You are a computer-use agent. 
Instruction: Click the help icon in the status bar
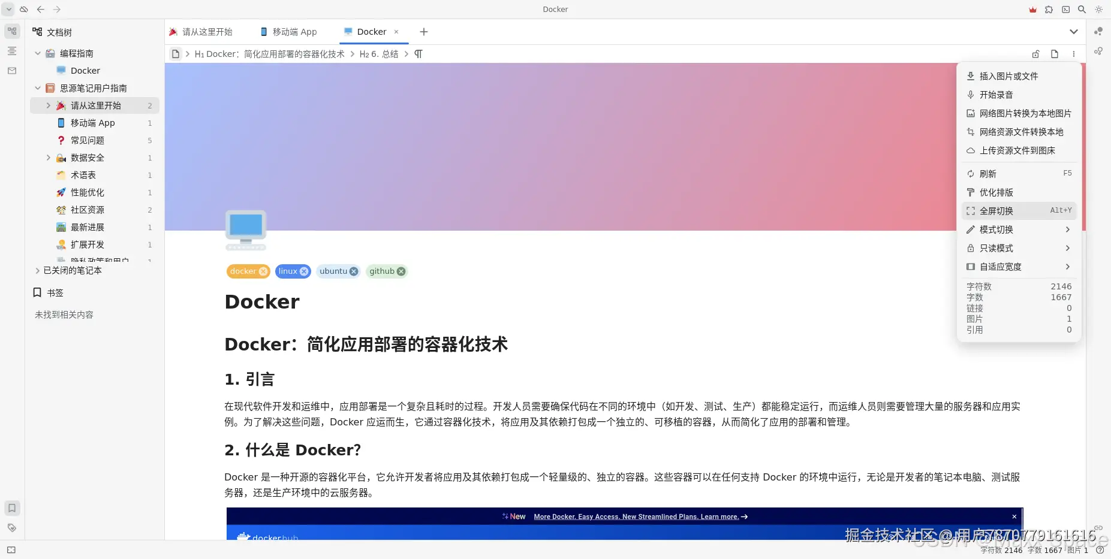[x=1100, y=550]
